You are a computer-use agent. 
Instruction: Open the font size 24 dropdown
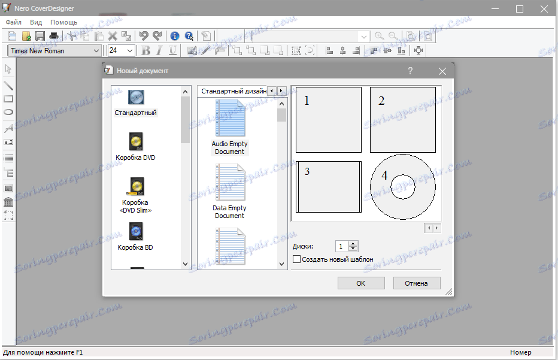130,51
